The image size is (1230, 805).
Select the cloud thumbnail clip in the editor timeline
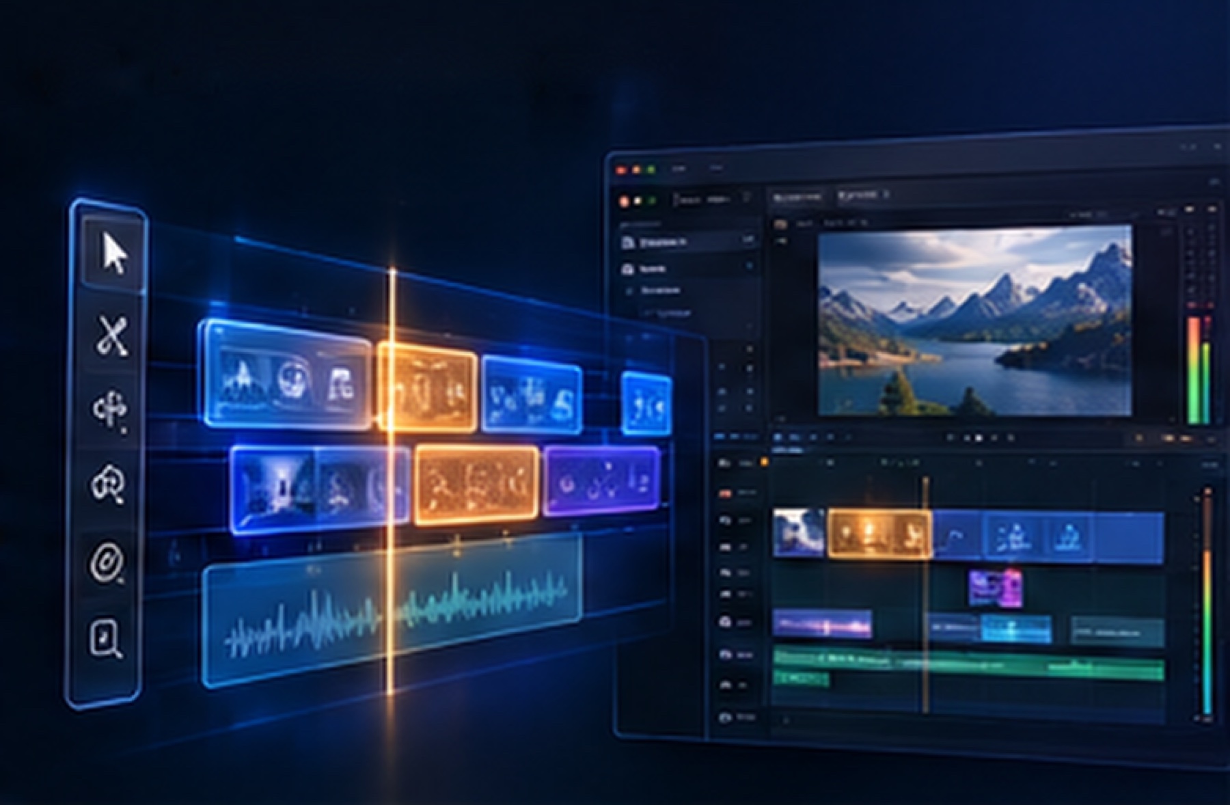[799, 532]
